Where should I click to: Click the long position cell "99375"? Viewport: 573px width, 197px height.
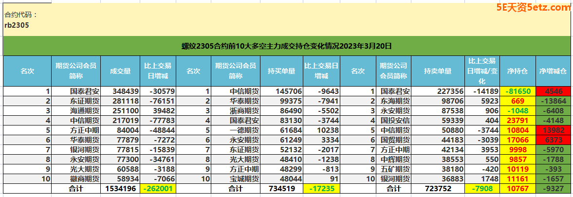(x=281, y=101)
